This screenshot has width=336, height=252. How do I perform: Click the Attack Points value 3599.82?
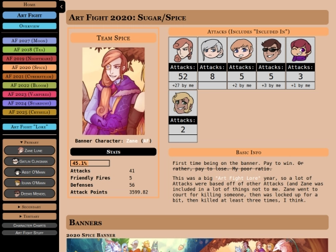138,192
